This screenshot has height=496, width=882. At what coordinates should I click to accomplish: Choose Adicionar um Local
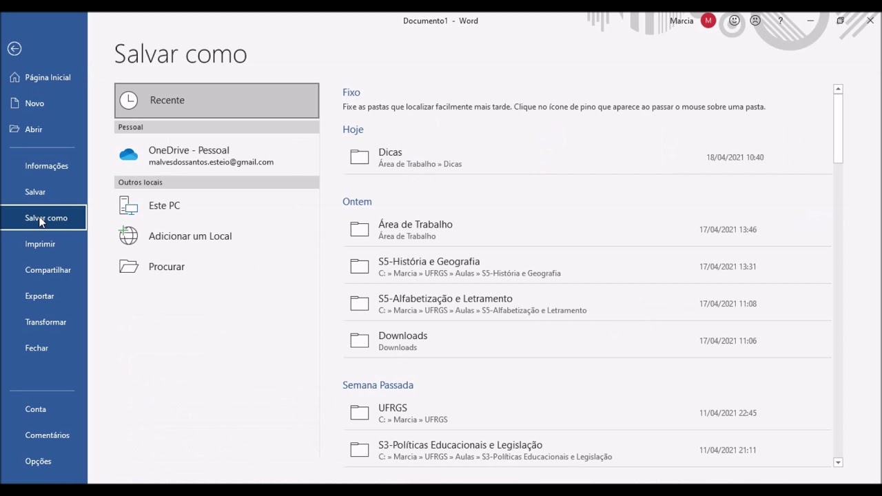pos(217,236)
